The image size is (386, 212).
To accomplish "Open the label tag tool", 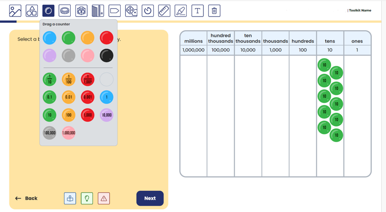I will tap(115, 10).
